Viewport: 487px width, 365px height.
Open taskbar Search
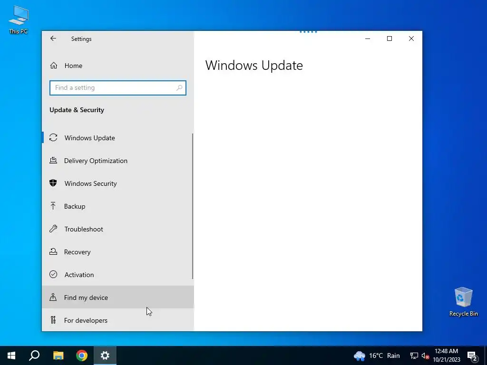pyautogui.click(x=34, y=355)
